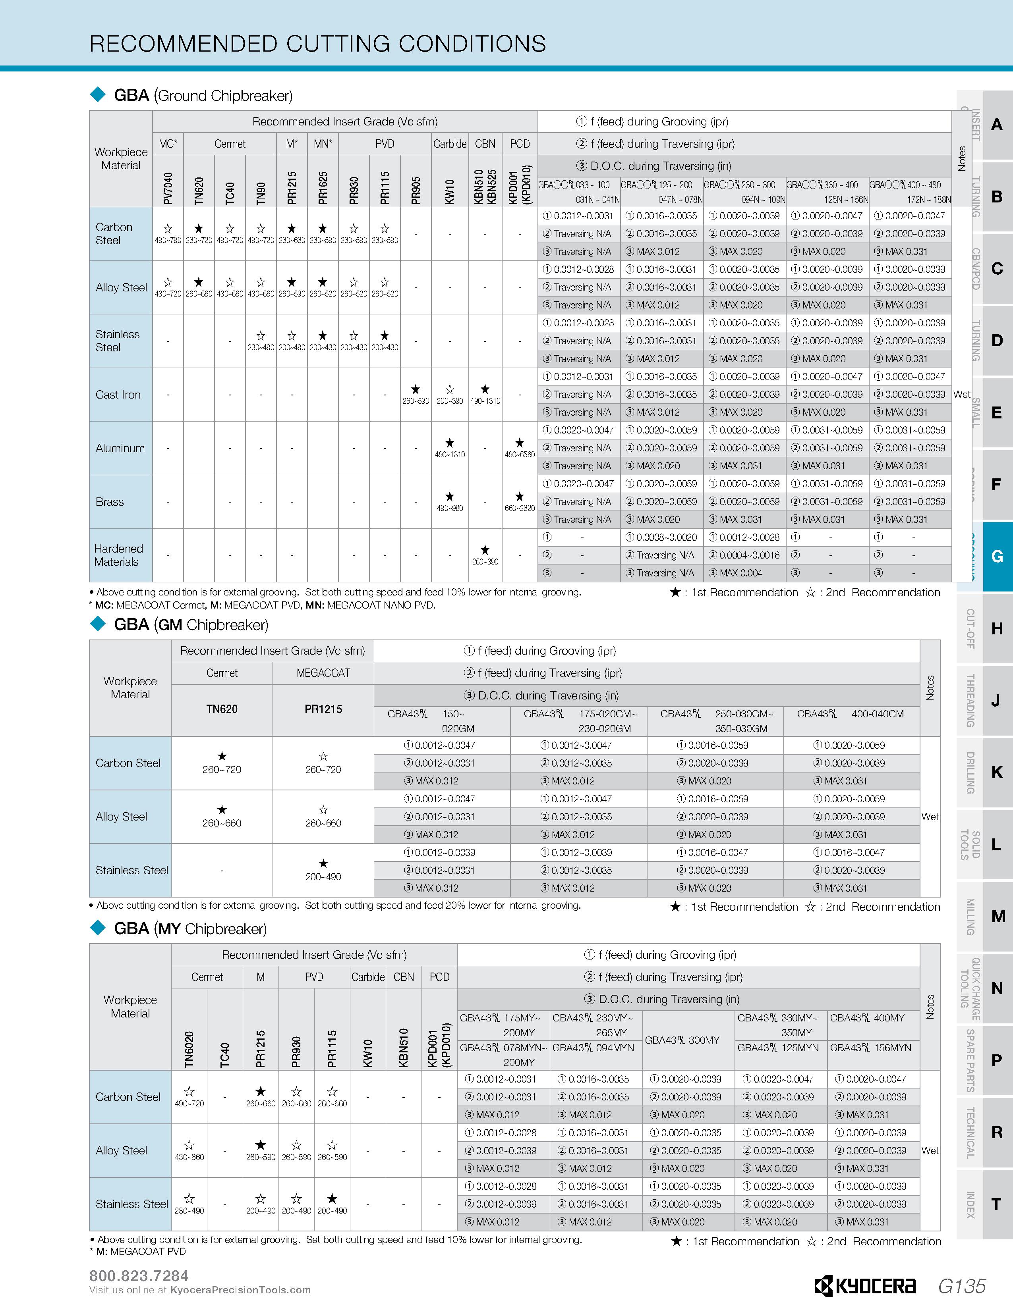1013x1310 pixels.
Task: Open the M milling tab
Action: [985, 917]
